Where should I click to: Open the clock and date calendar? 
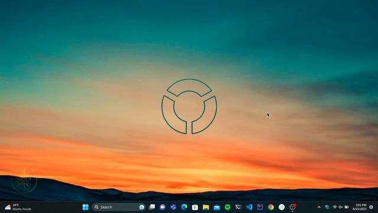point(360,207)
